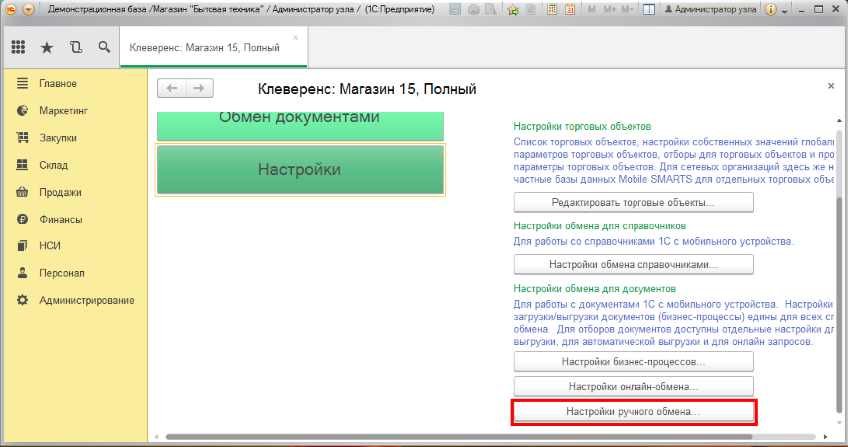Click the Настройки обмена для документов heading

595,289
